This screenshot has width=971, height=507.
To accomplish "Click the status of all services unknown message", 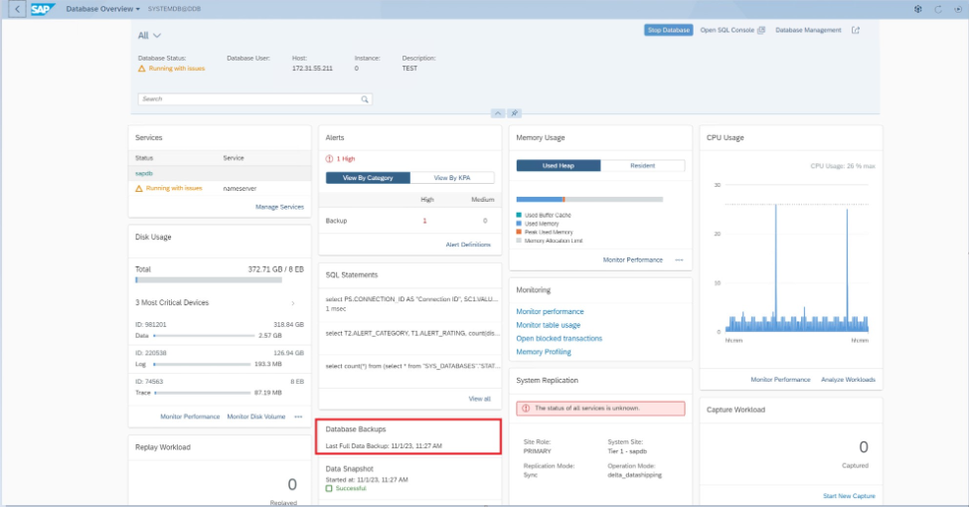I will 600,409.
